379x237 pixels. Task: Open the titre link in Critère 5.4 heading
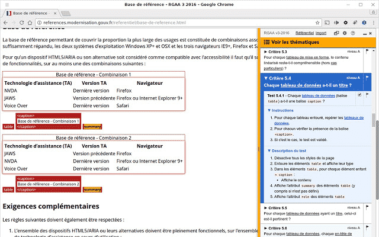(x=343, y=85)
